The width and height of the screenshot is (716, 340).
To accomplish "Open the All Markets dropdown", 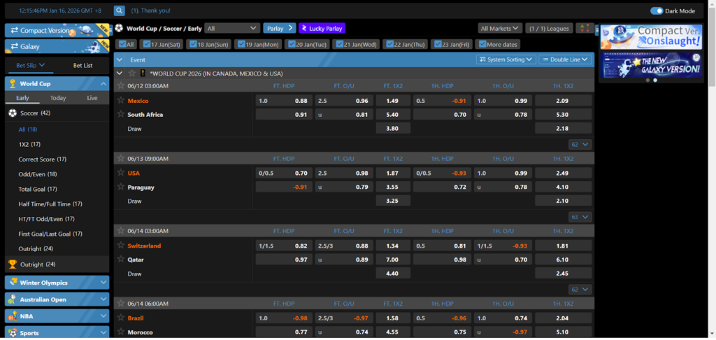I will pos(501,28).
